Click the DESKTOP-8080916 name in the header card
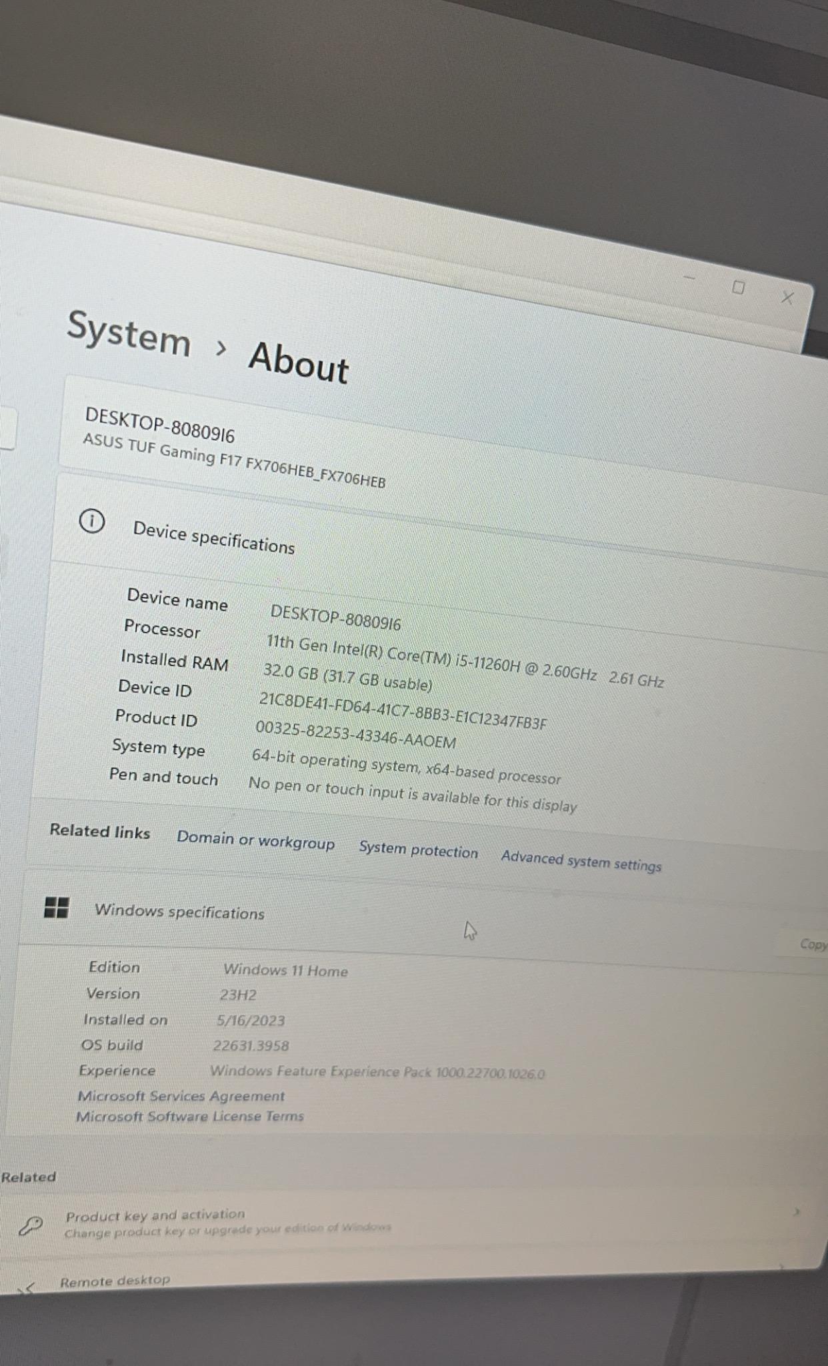The height and width of the screenshot is (1366, 828). 159,425
